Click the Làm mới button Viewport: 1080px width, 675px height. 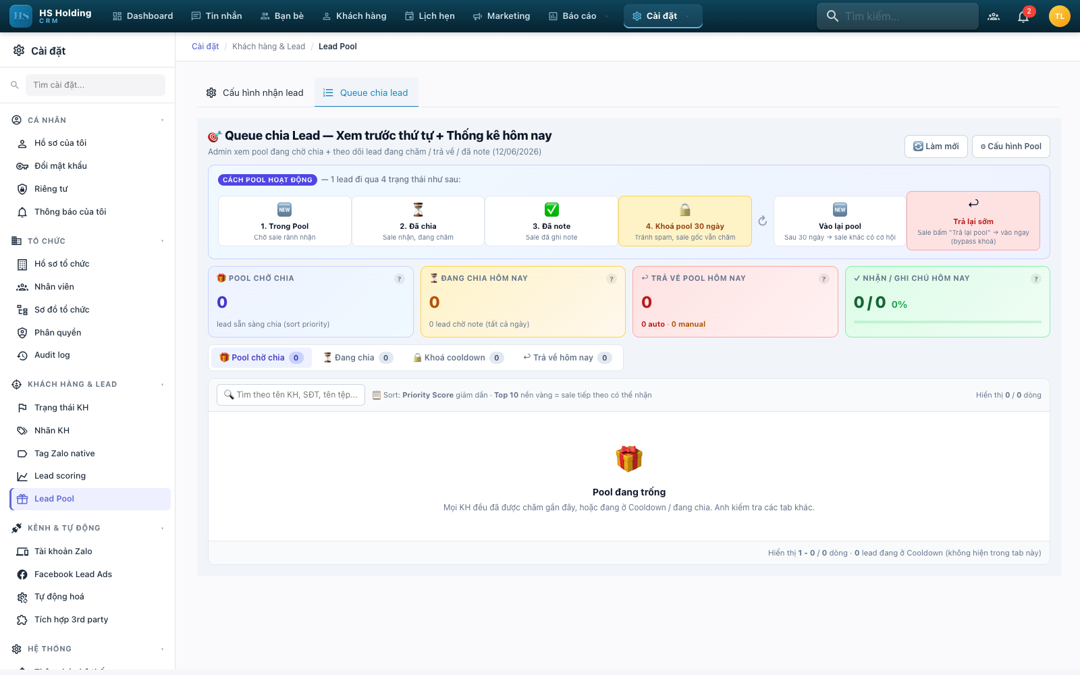(936, 146)
